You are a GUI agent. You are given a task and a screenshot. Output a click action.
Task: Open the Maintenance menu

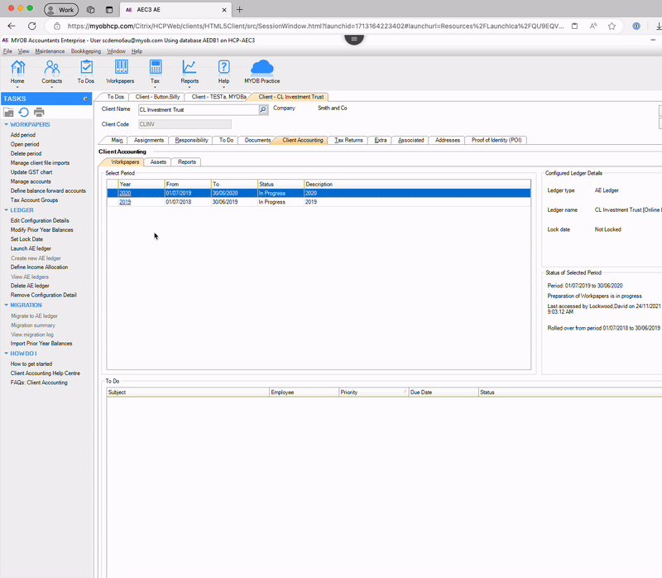(50, 51)
